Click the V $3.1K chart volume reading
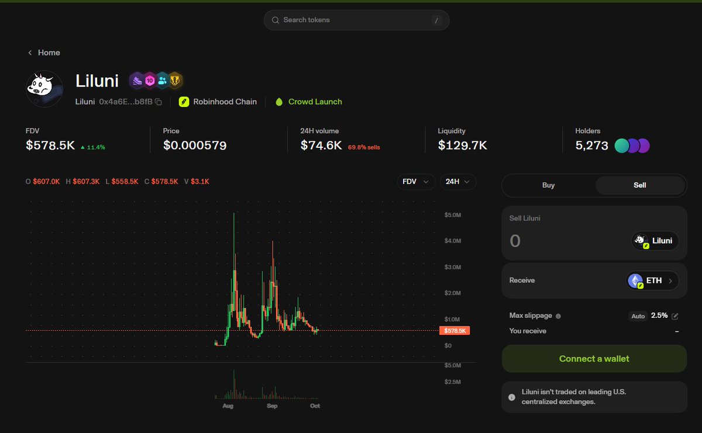Viewport: 702px width, 433px height. point(197,182)
